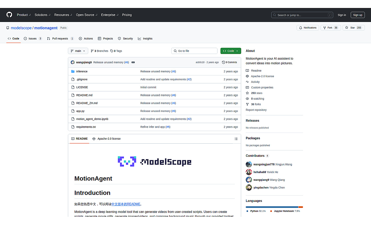Open Apache-2.0 license link in About

point(260,76)
